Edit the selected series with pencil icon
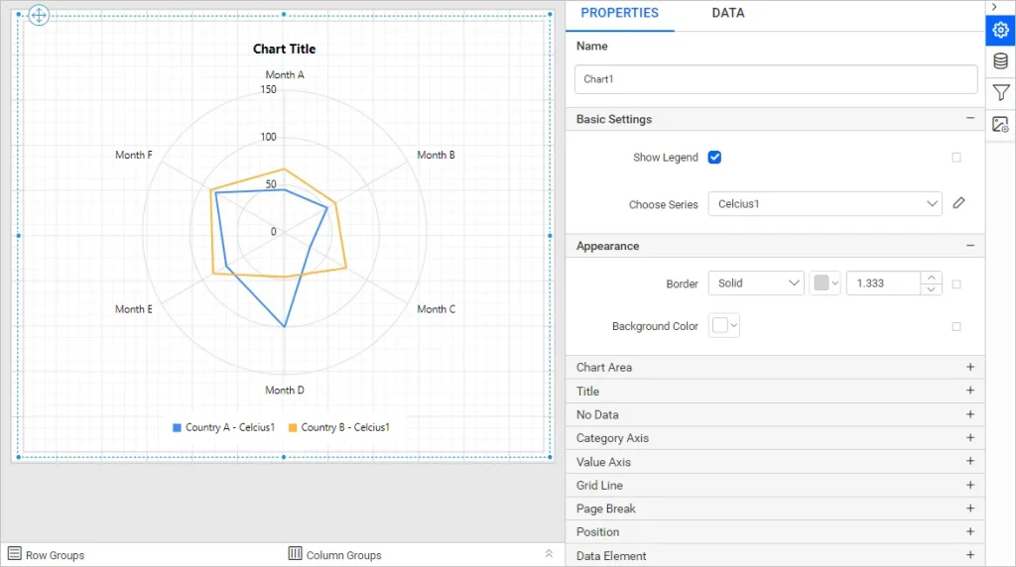The image size is (1016, 567). click(x=958, y=203)
